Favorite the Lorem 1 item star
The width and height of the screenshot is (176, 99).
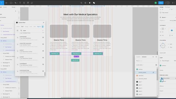click(x=43, y=51)
